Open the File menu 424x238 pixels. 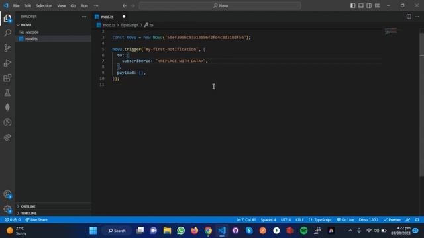tap(16, 6)
